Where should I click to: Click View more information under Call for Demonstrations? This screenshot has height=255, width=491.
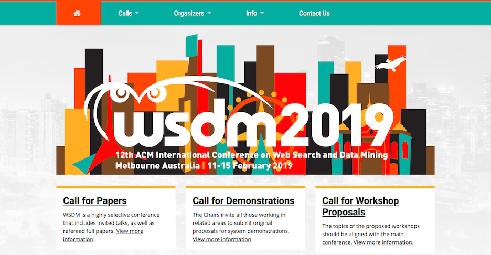pyautogui.click(x=222, y=239)
